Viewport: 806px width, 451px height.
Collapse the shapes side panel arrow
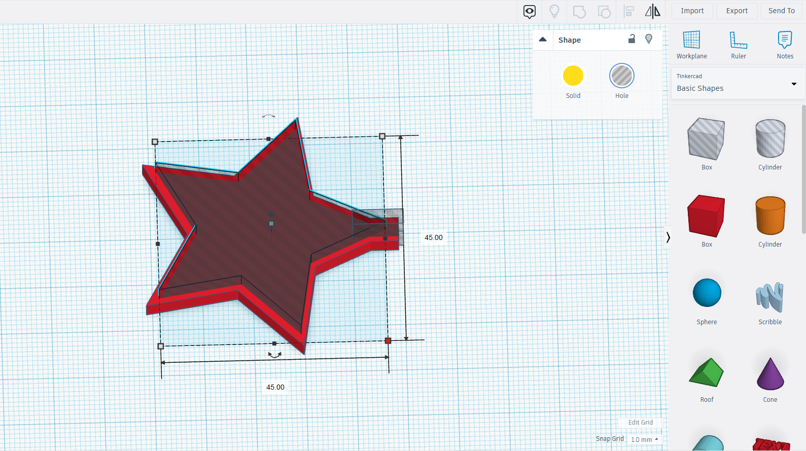click(668, 237)
